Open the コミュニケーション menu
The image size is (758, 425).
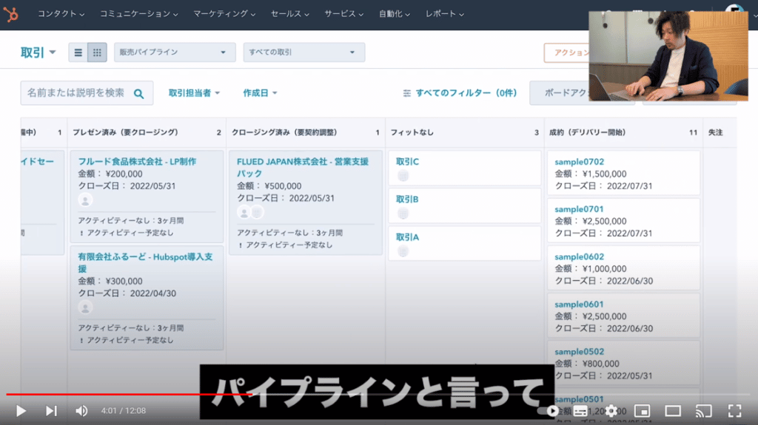(x=138, y=14)
